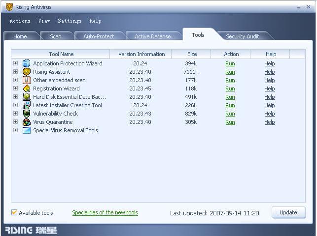317x236 pixels.
Task: Run the Latest Installer Creation Tool
Action: [x=230, y=105]
